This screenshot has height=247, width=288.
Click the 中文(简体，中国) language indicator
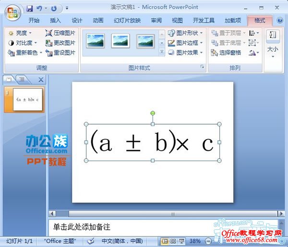coord(122,241)
